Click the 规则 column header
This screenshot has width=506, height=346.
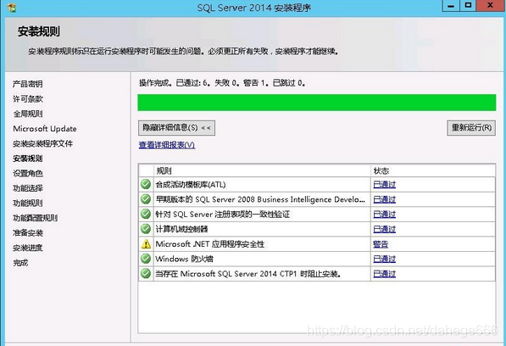point(262,170)
